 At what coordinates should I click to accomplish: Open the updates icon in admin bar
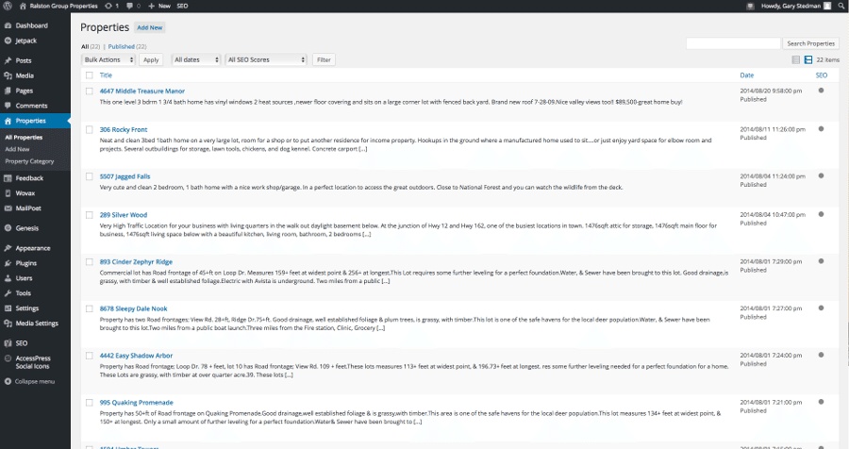coord(108,6)
